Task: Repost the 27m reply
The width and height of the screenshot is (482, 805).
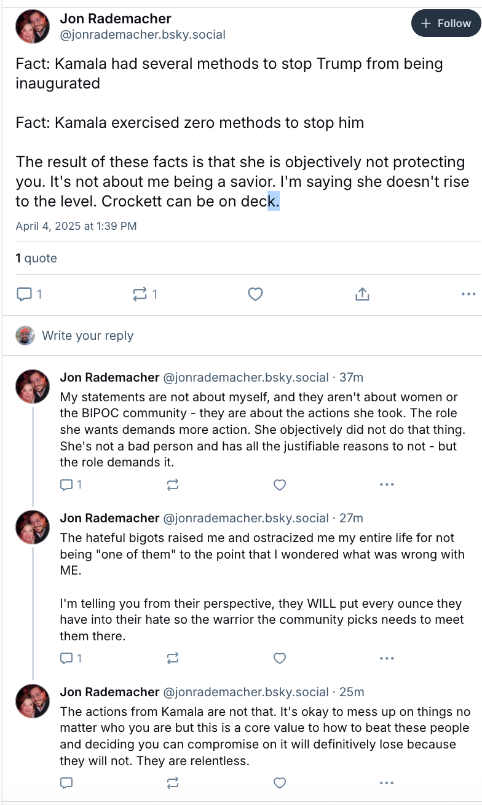Action: pos(173,658)
